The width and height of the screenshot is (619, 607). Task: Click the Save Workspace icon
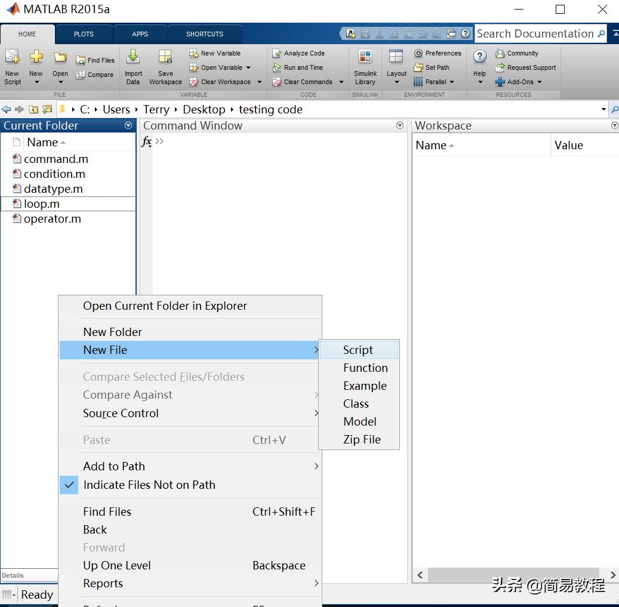point(165,57)
